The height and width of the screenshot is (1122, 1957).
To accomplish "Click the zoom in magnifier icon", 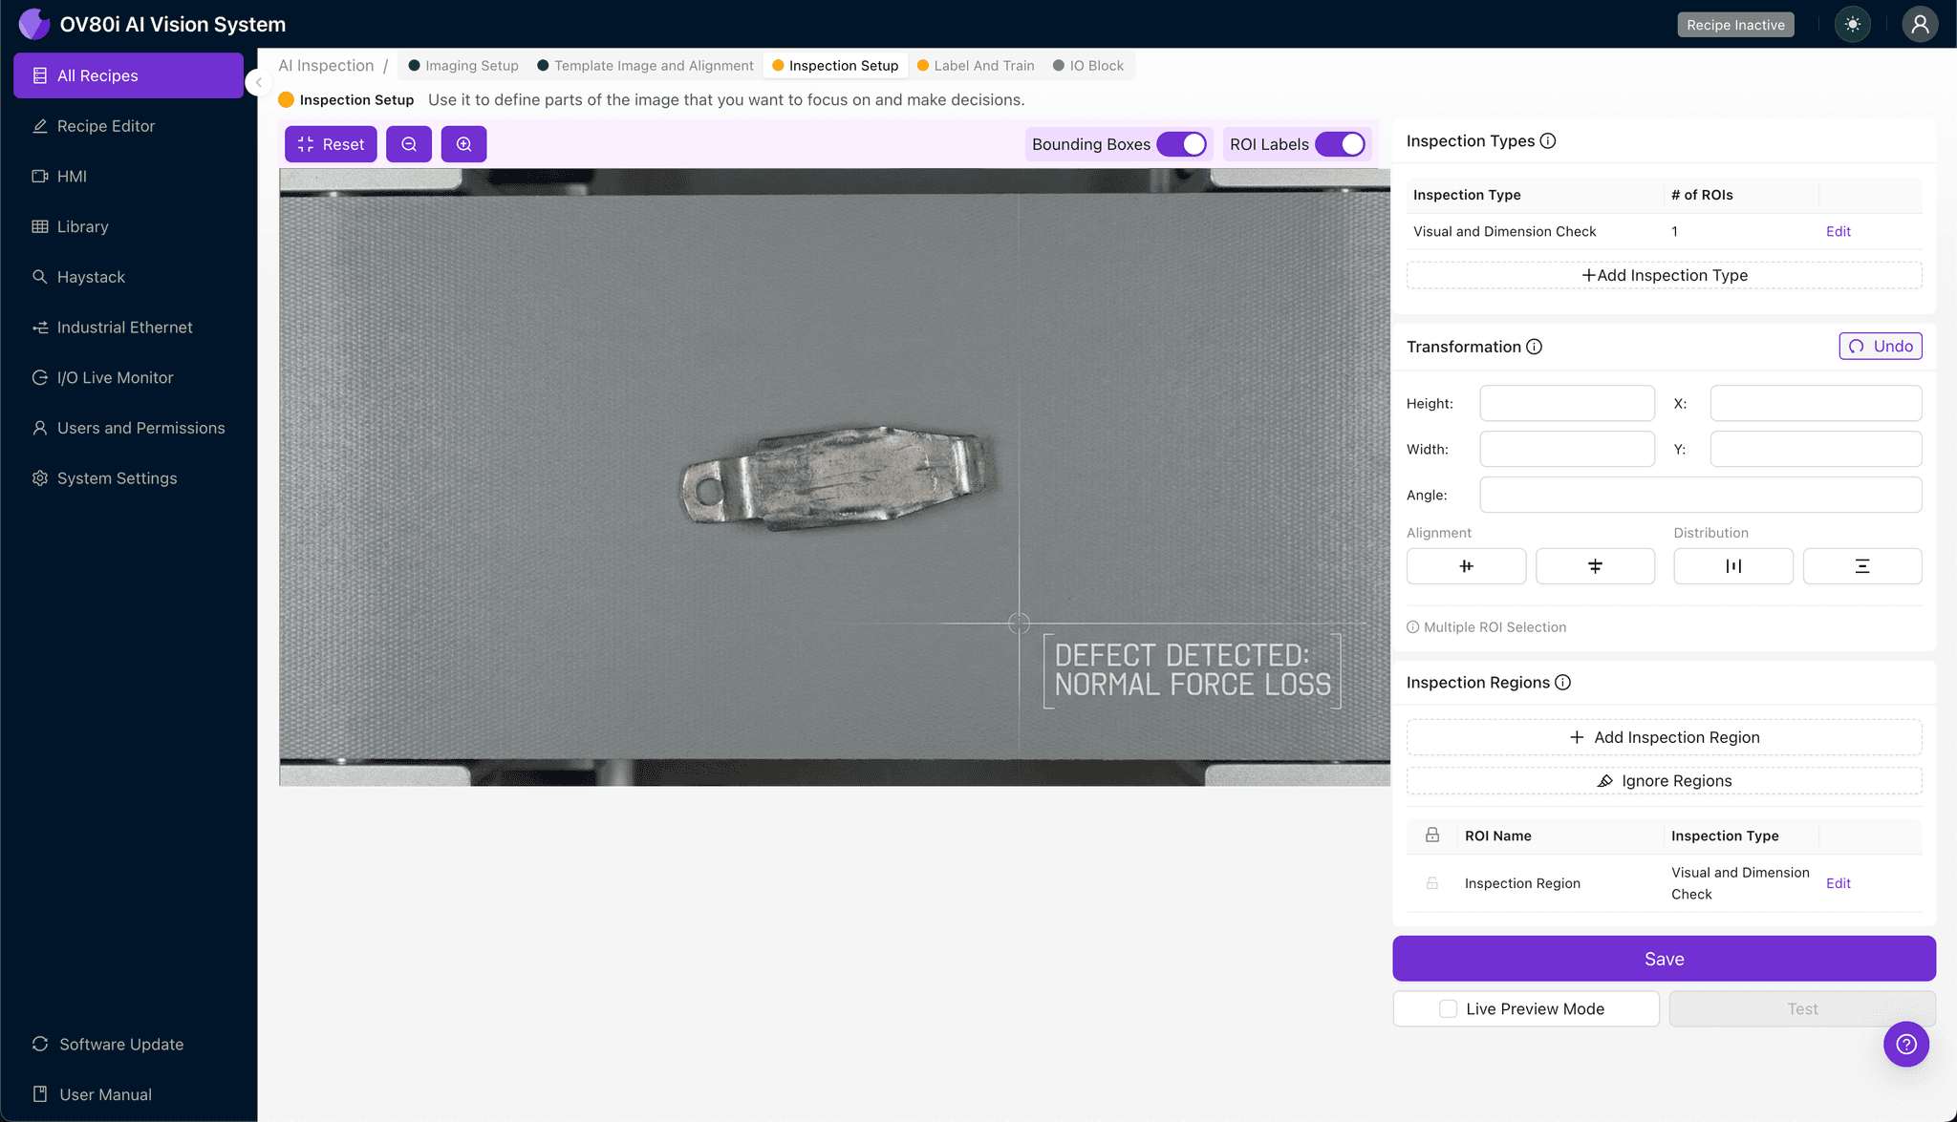I will coord(463,144).
